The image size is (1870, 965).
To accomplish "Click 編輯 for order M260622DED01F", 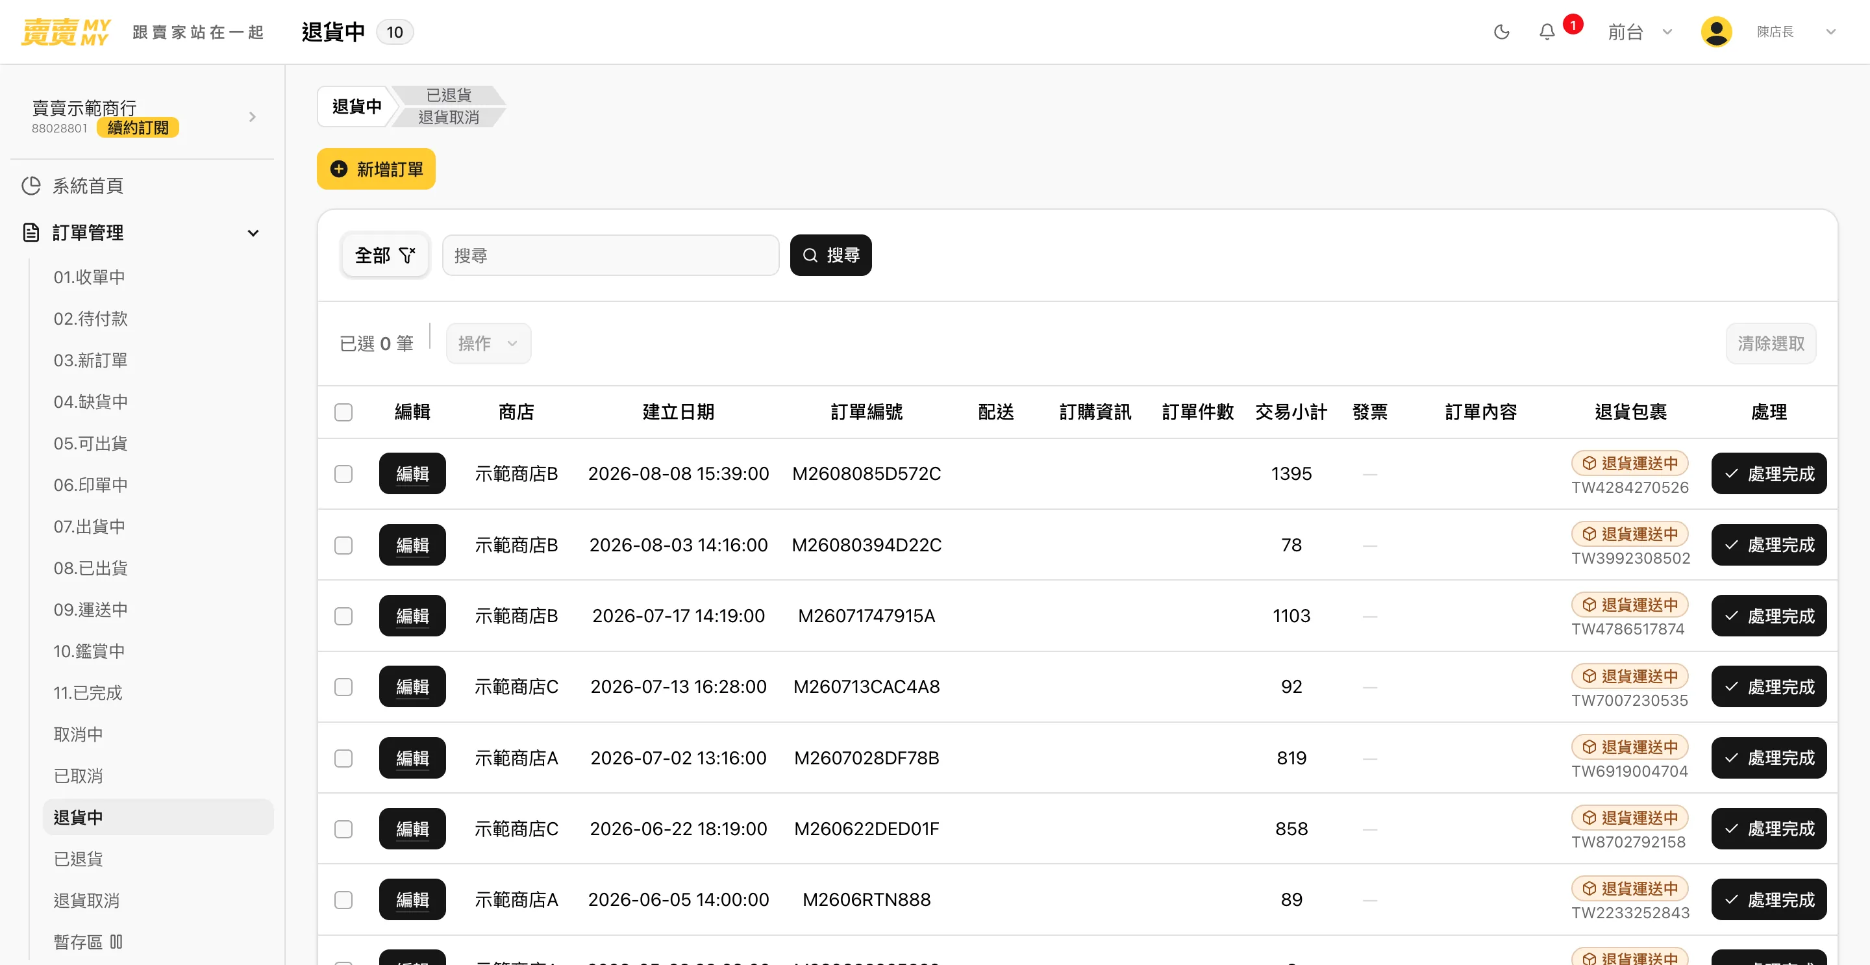I will (x=412, y=829).
